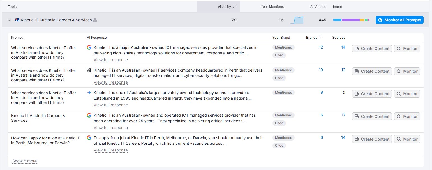Click Monitor all Prompts button
This screenshot has width=432, height=170.
[x=399, y=20]
